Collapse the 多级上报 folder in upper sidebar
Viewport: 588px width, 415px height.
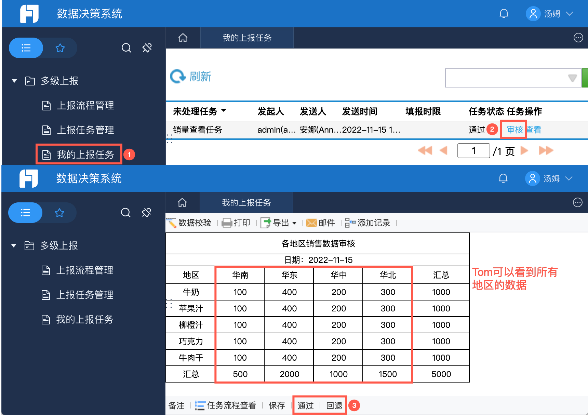click(x=14, y=81)
